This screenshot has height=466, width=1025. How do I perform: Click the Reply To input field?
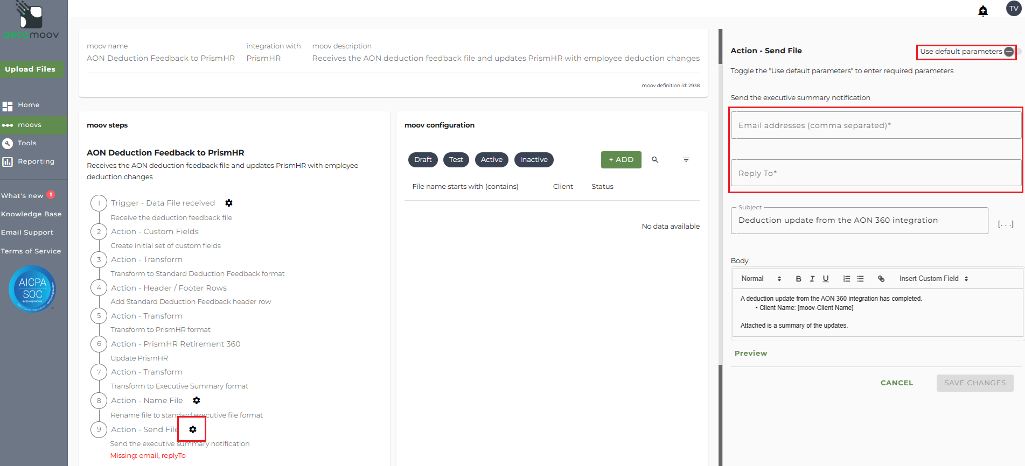point(876,173)
